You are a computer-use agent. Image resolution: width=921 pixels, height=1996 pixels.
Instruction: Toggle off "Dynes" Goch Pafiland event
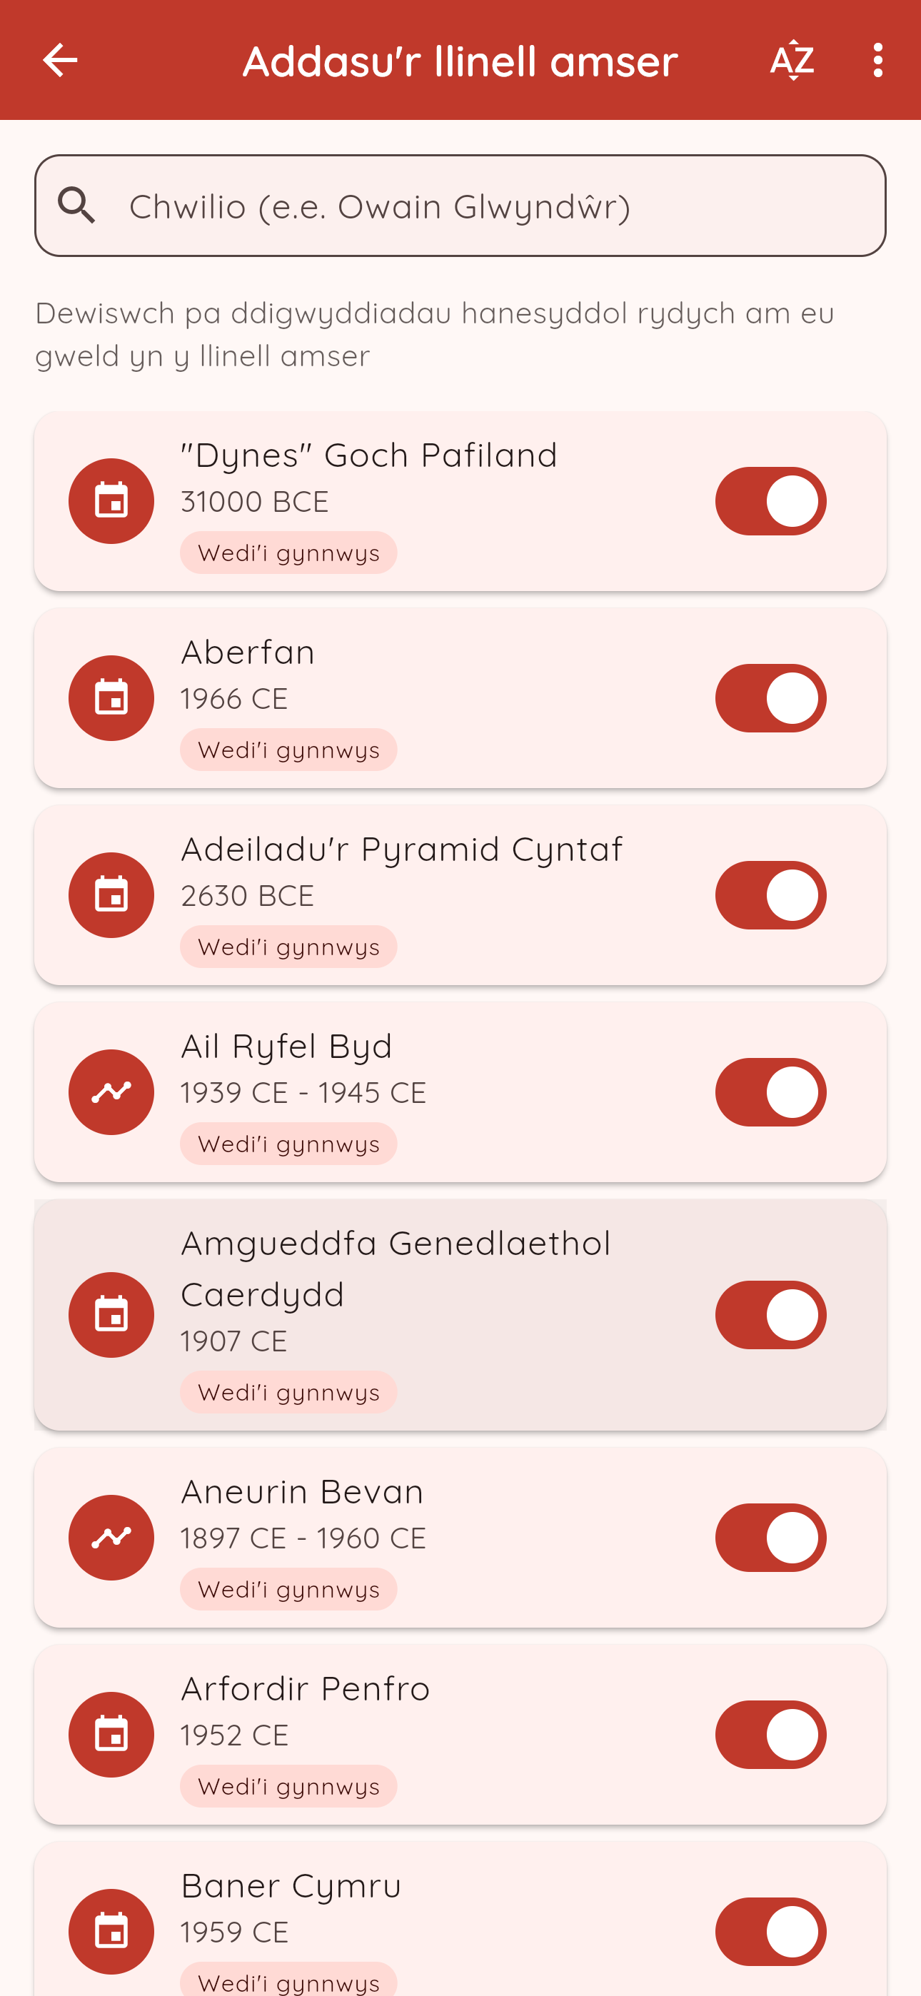pyautogui.click(x=770, y=501)
